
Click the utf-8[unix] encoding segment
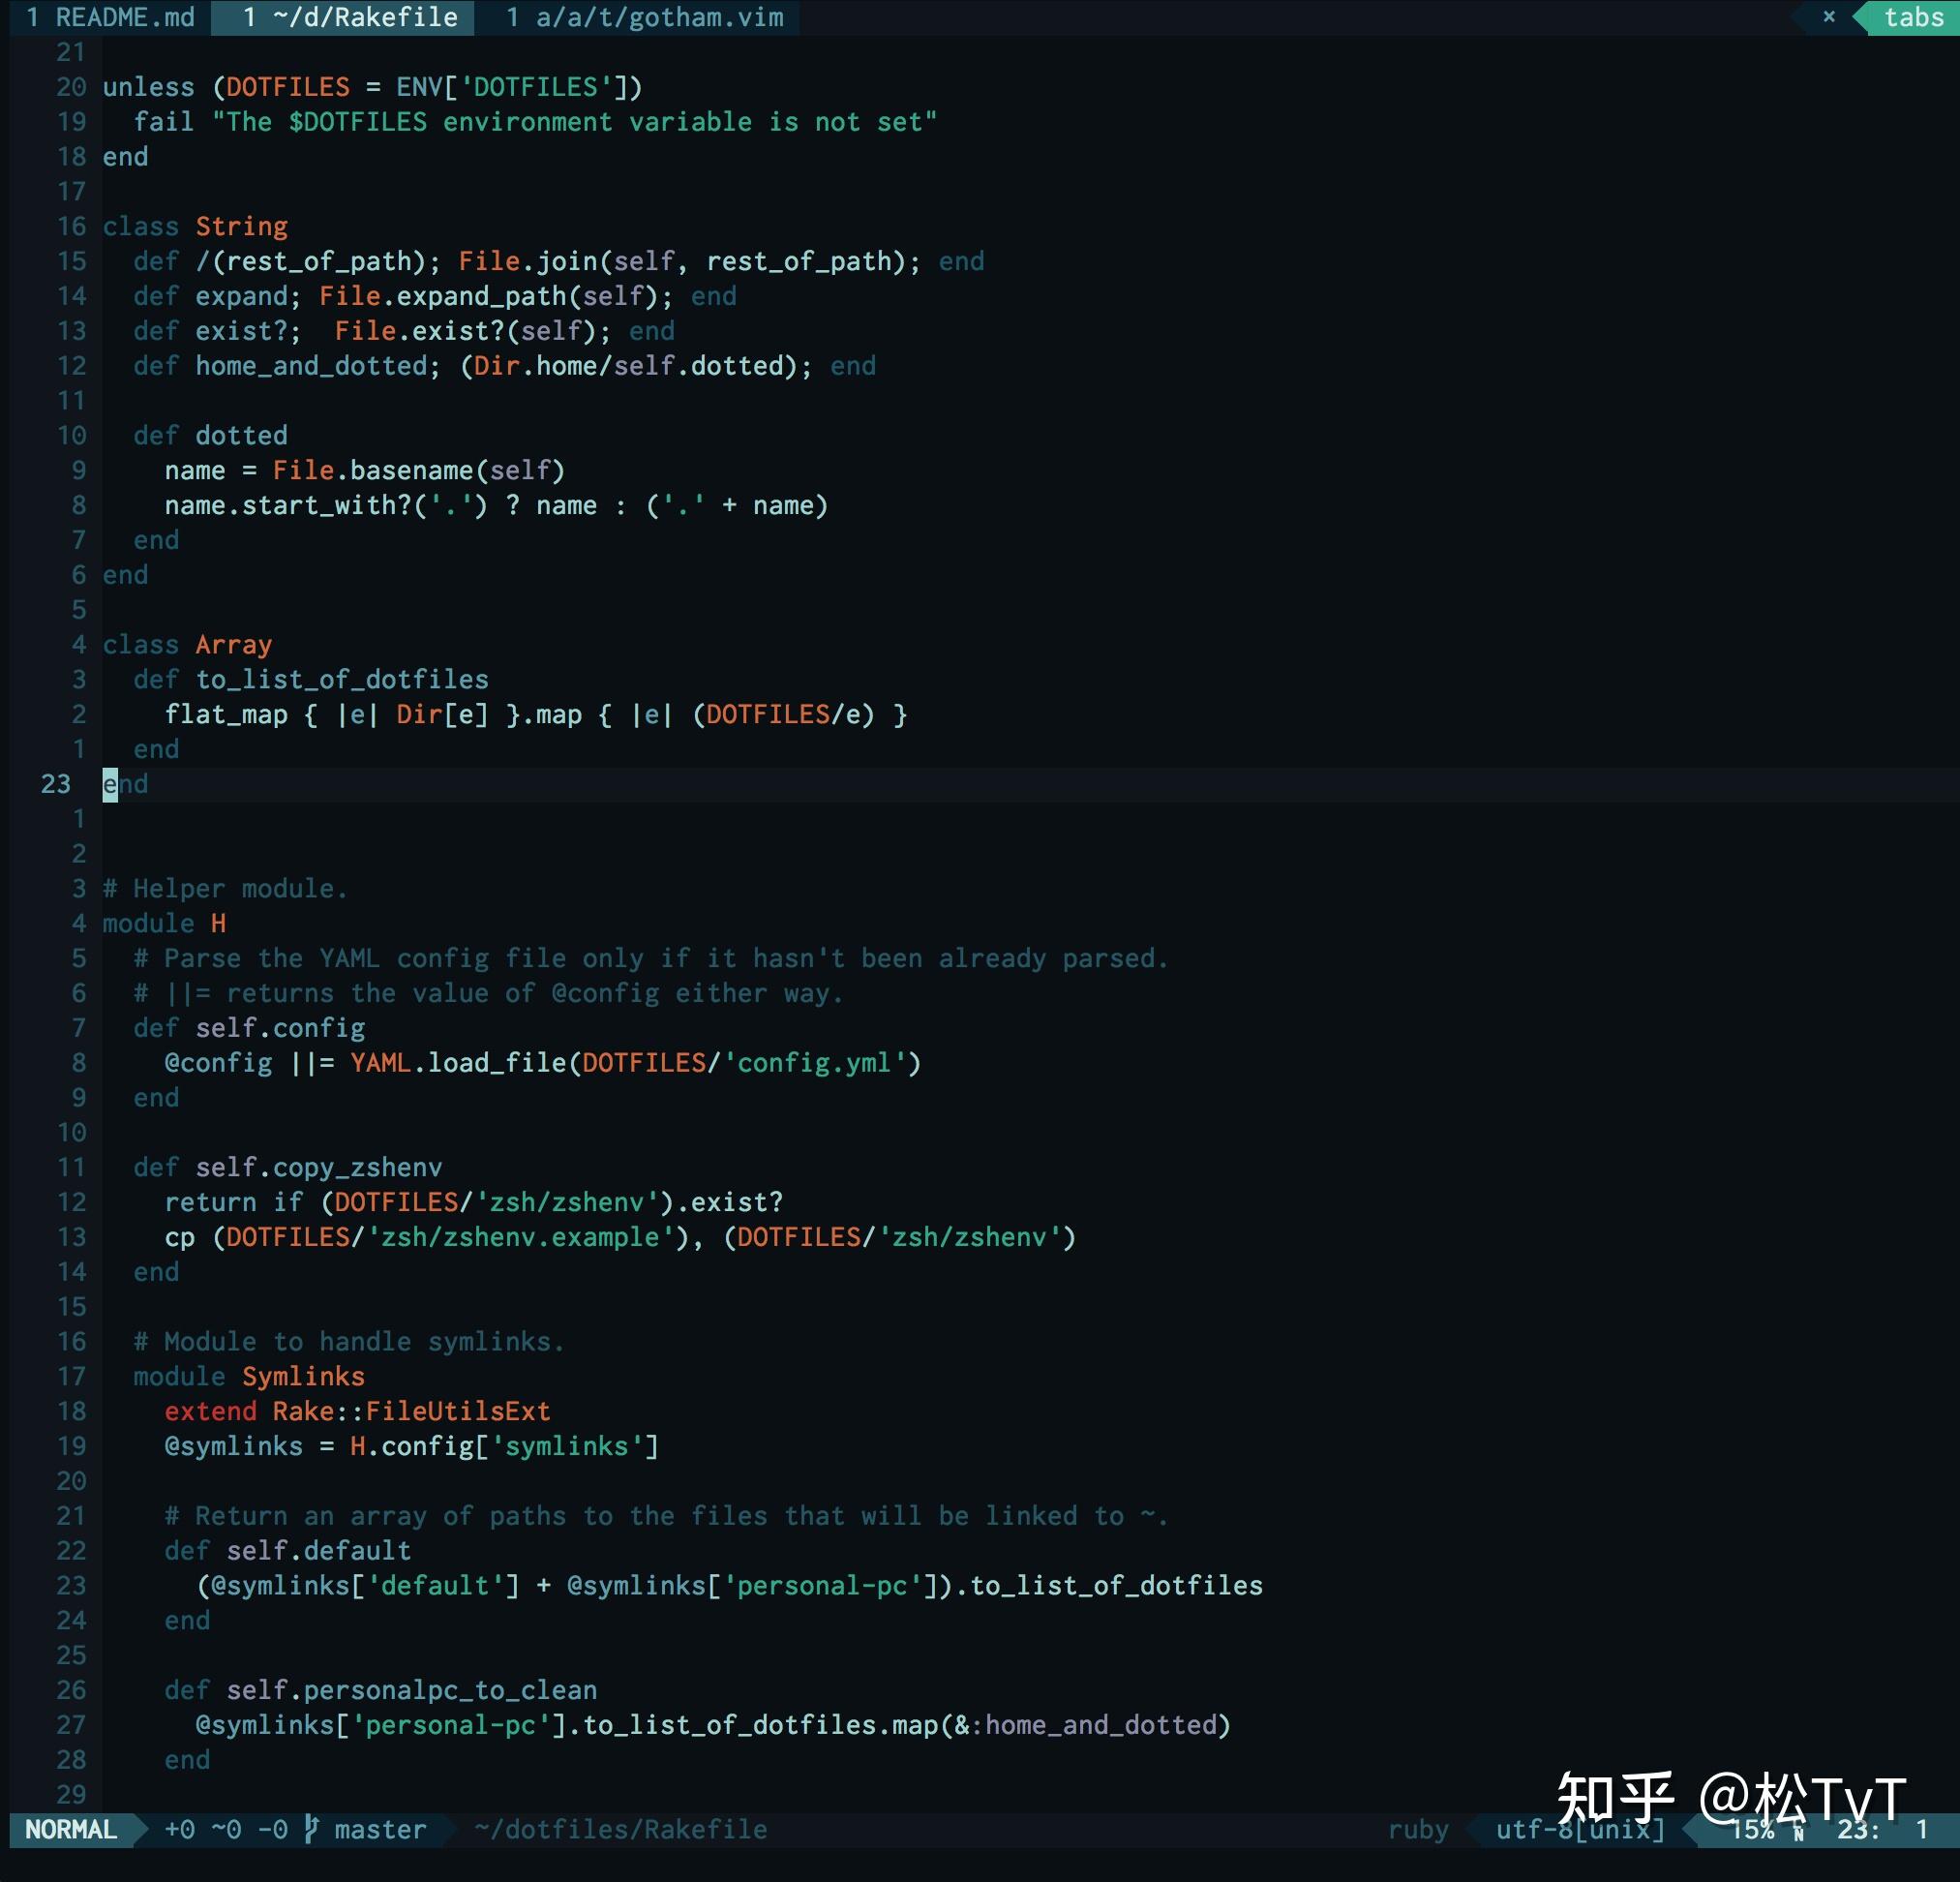point(1580,1830)
